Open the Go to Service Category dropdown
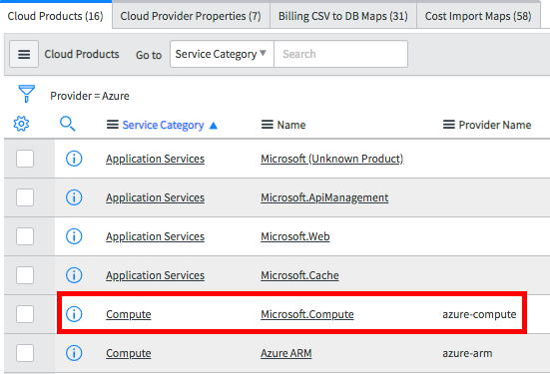This screenshot has width=550, height=374. tap(222, 54)
